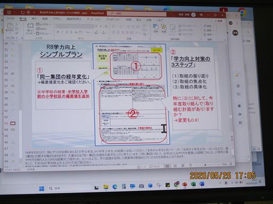Select slide 44 thumbnail
The width and height of the screenshot is (273, 204).
point(13,129)
